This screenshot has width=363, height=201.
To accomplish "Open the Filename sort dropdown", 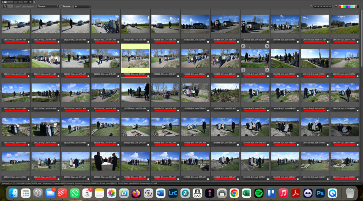I will pyautogui.click(x=48, y=6).
